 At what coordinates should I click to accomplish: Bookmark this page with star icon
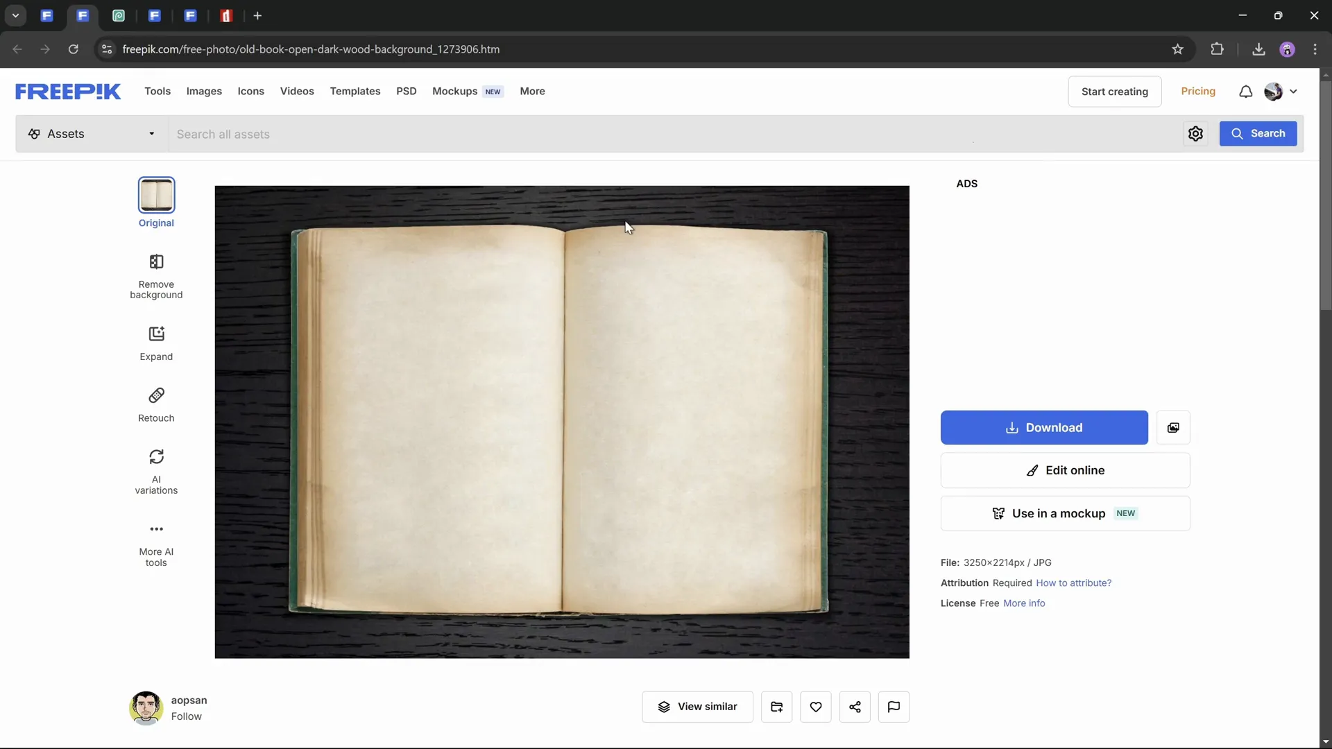(x=1177, y=49)
